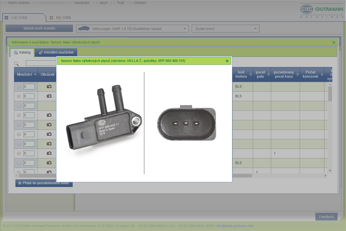Screen dimensions: 346x231
Task: Click the catalog search input field
Action: coord(41,63)
